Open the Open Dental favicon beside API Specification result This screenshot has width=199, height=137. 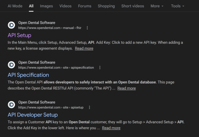11,65
